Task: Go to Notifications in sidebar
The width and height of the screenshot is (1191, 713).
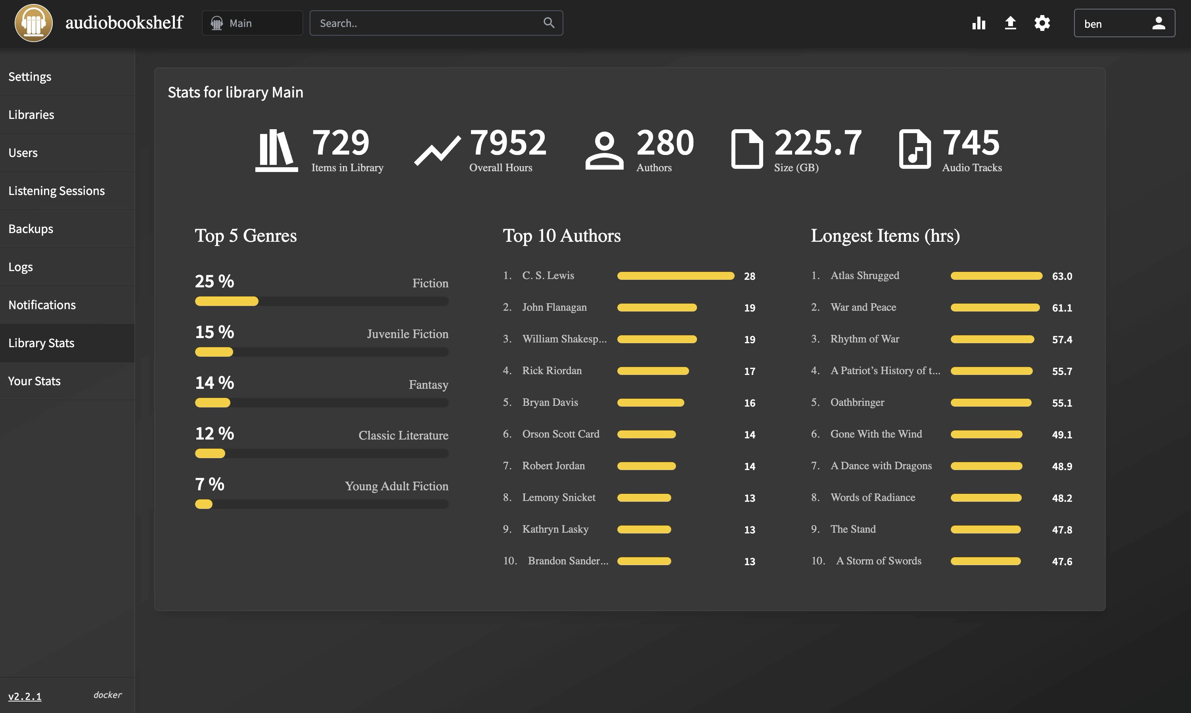Action: tap(67, 305)
